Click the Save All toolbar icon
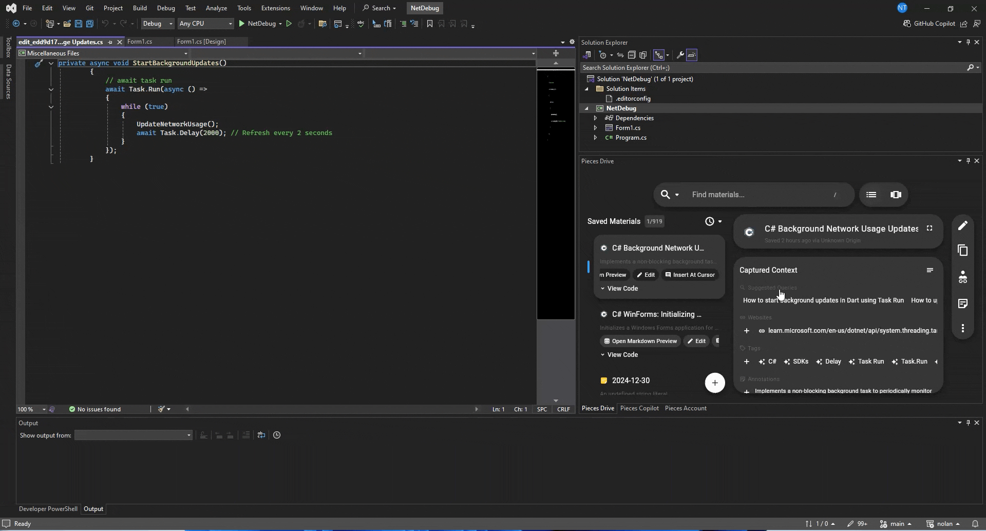986x531 pixels. coord(90,24)
